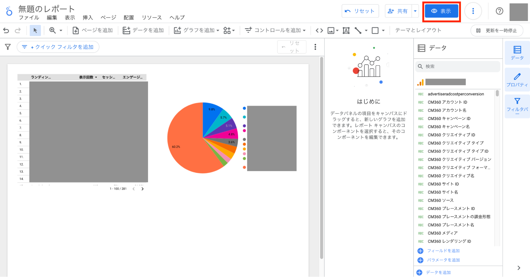Open the リソース menu
530x277 pixels.
pos(152,18)
